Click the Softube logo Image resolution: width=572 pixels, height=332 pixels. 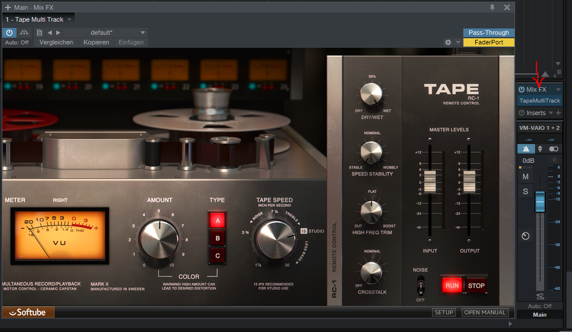[28, 312]
